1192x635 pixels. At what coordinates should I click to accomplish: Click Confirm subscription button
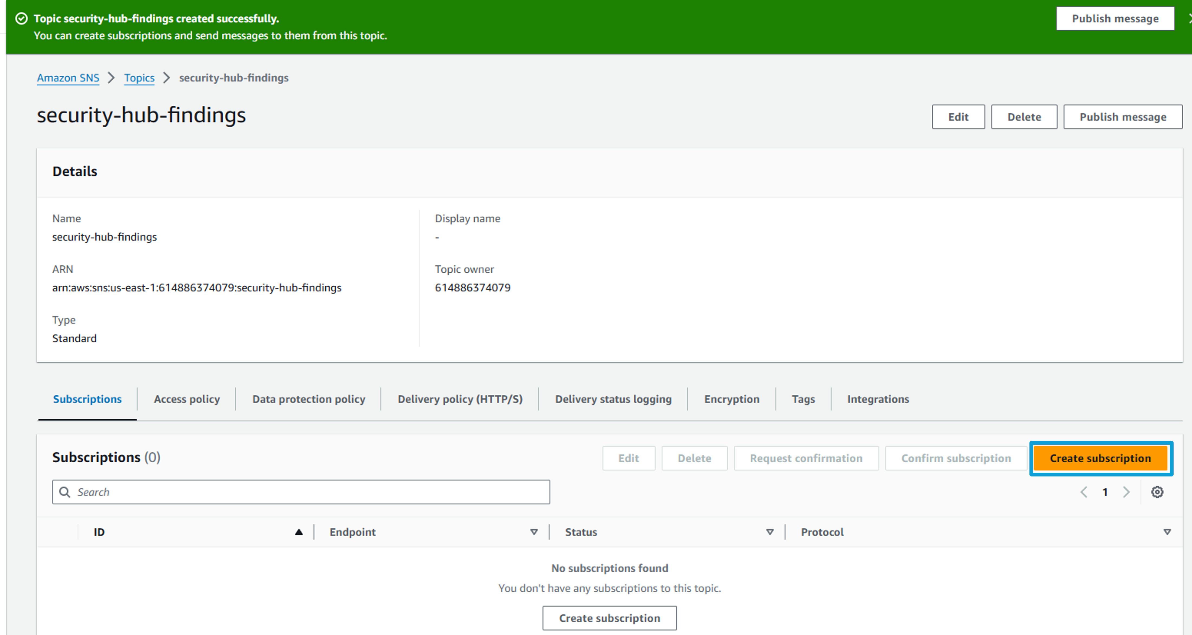pos(956,458)
